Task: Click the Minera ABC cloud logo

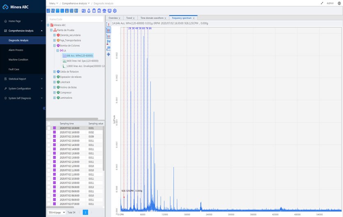Action: [5, 7]
